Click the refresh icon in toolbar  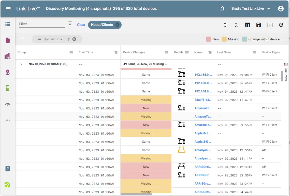click(281, 25)
